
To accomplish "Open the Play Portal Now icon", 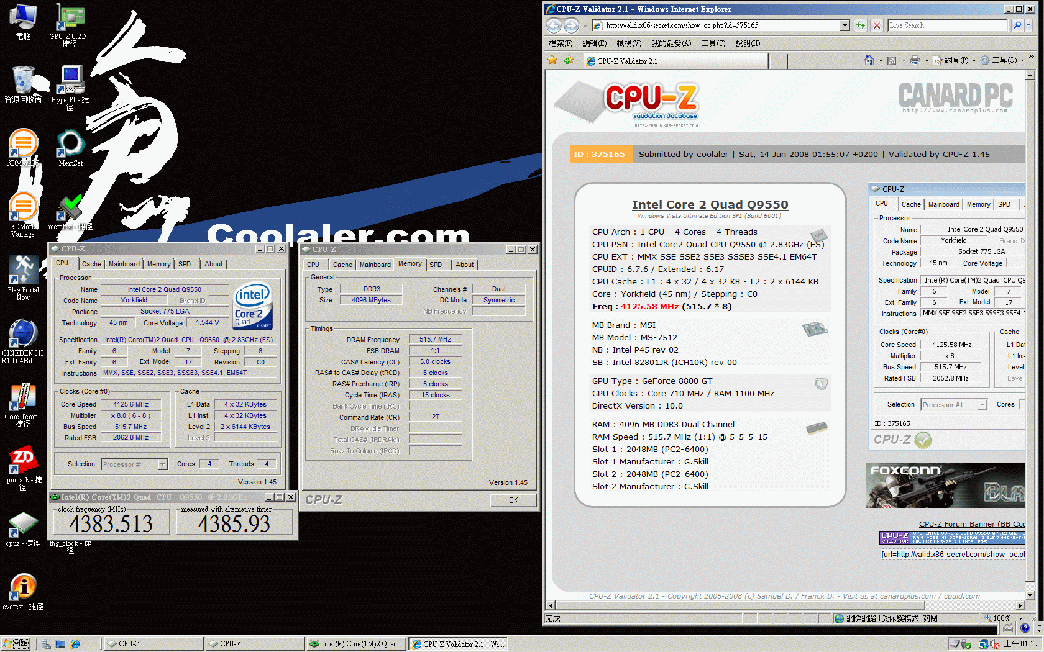I will [23, 278].
